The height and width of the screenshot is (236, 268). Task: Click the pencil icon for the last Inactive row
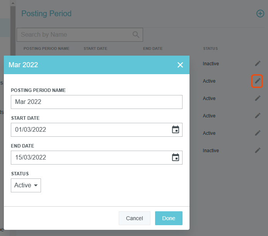point(258,150)
